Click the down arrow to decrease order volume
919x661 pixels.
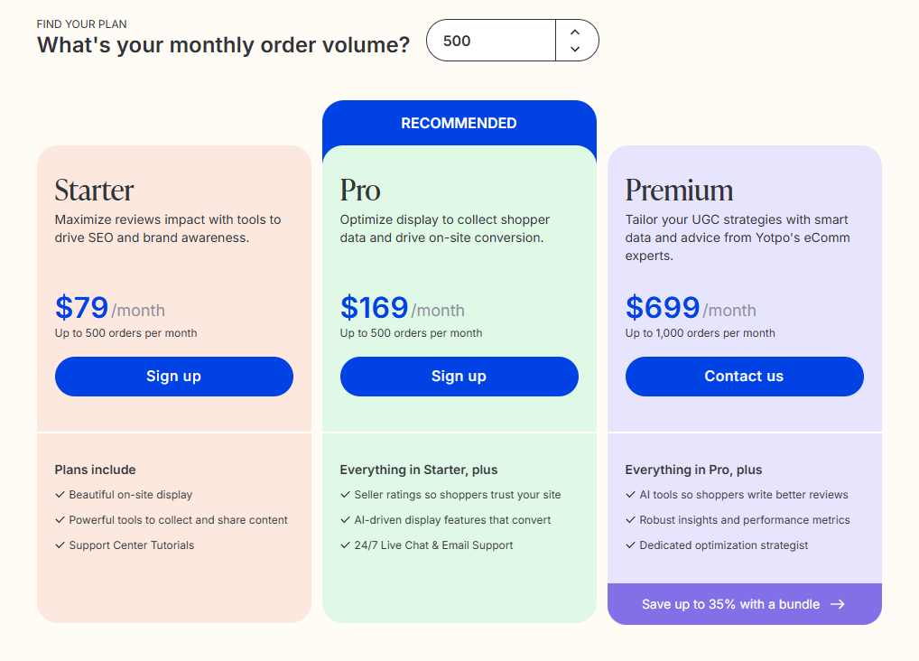[x=574, y=48]
